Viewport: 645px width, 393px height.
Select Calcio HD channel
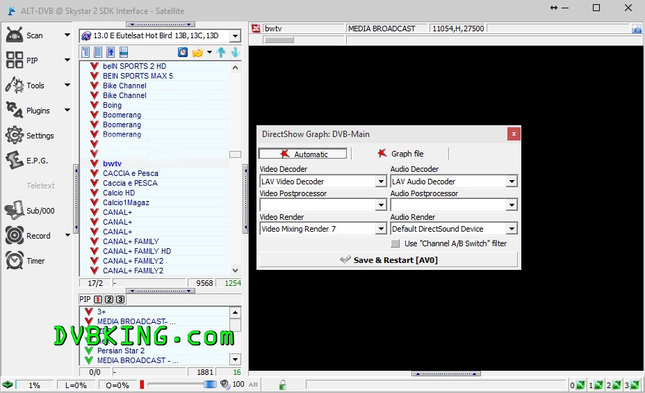coord(118,193)
